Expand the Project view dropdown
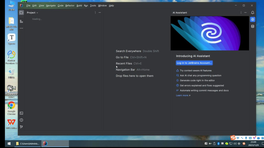This screenshot has width=264, height=148. (32, 13)
